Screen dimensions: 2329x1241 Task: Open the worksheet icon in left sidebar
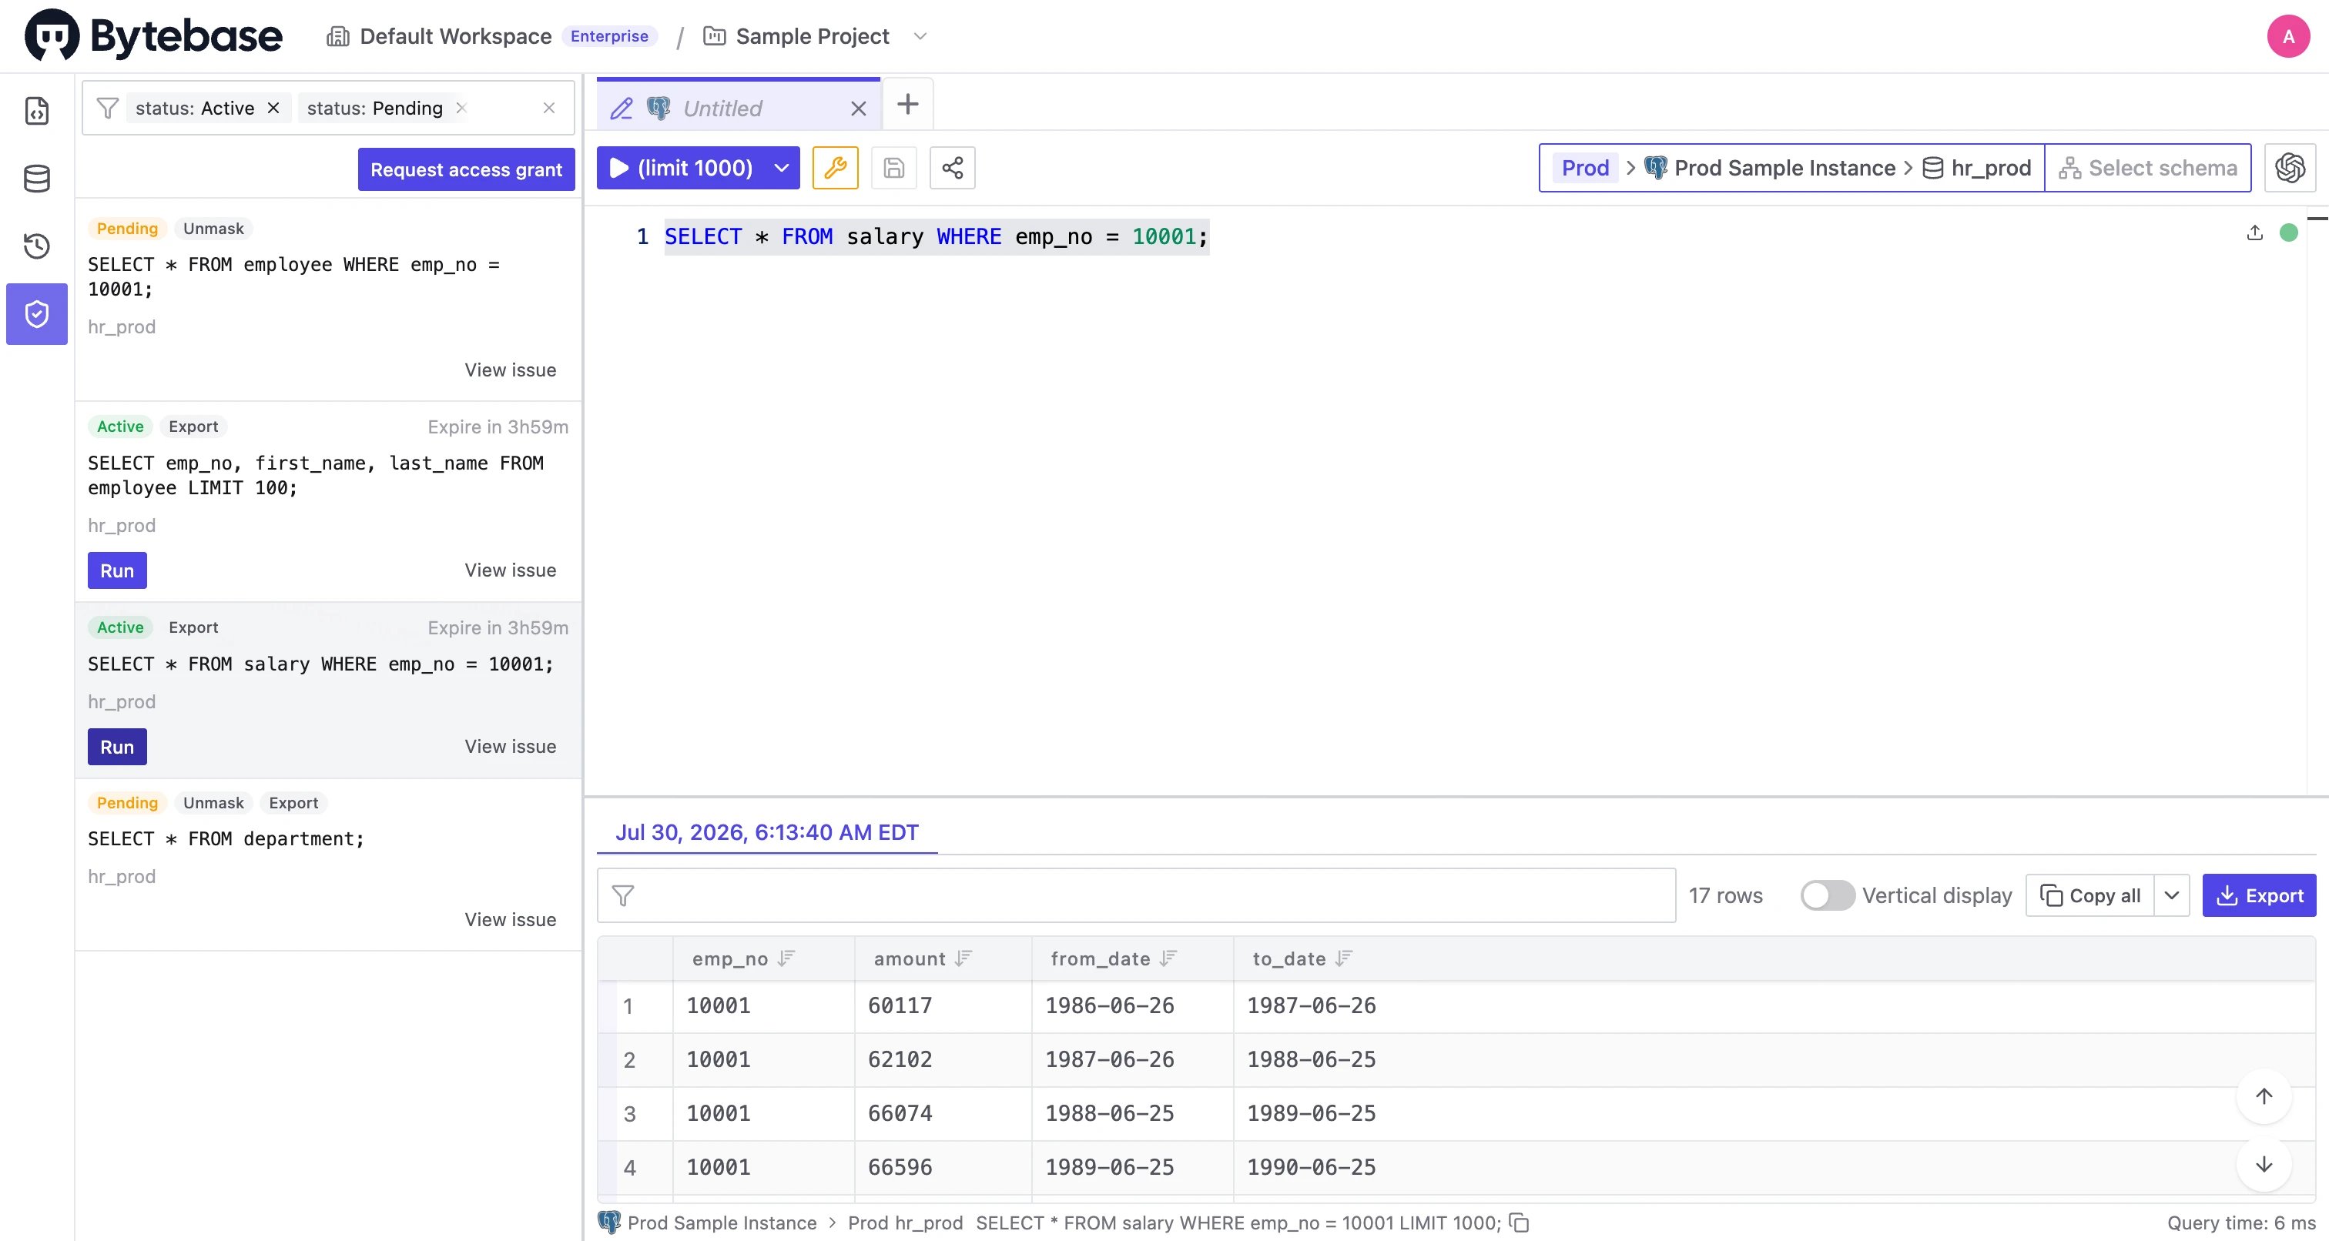37,111
